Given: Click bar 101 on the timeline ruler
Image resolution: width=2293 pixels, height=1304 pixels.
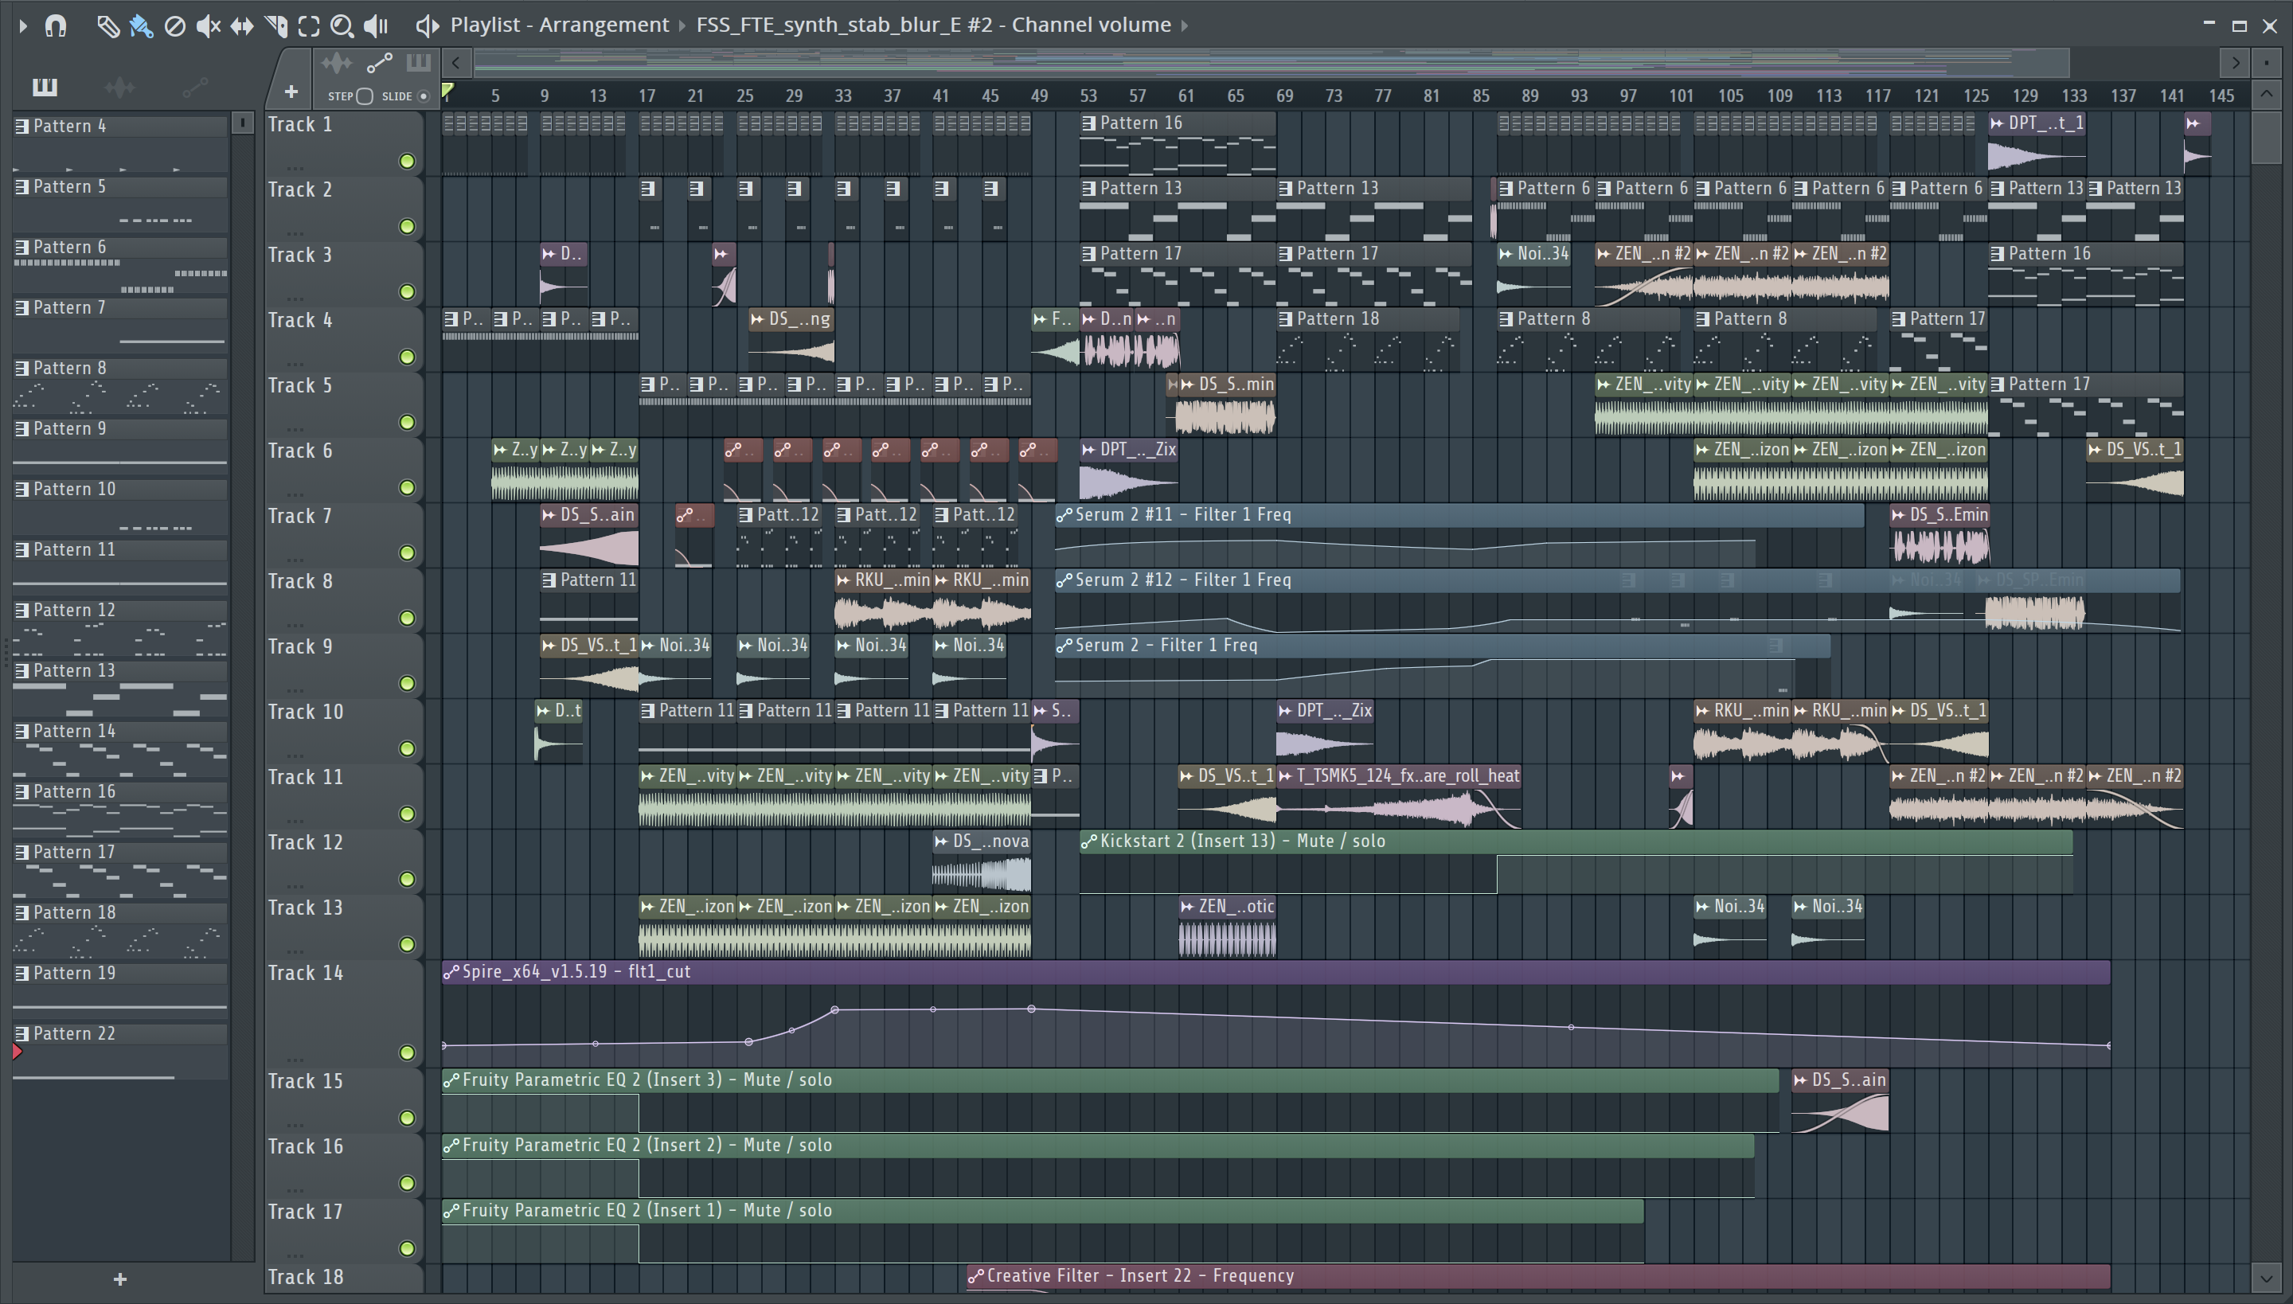Looking at the screenshot, I should [x=1682, y=96].
